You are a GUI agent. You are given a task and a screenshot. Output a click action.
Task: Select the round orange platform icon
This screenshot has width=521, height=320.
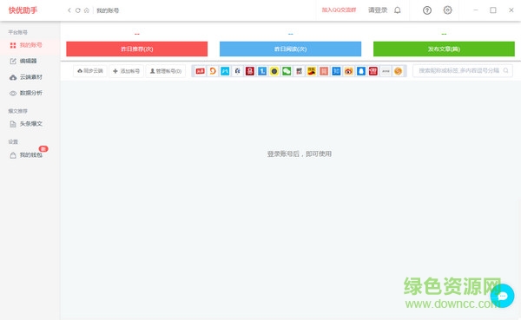(x=398, y=71)
